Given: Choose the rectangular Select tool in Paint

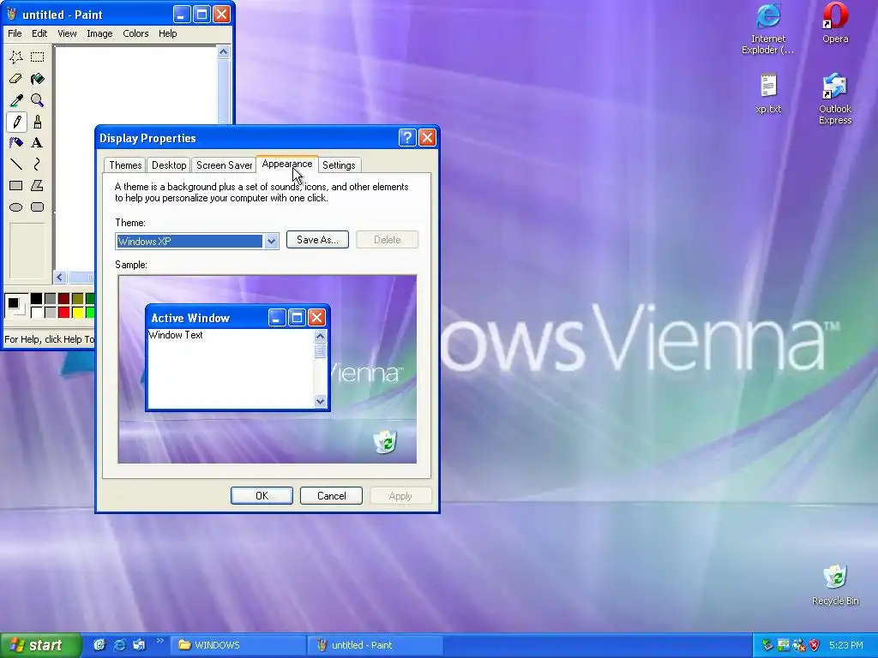Looking at the screenshot, I should click(x=38, y=57).
